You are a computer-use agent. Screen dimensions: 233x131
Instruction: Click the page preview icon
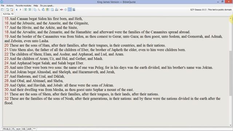coord(52,10)
